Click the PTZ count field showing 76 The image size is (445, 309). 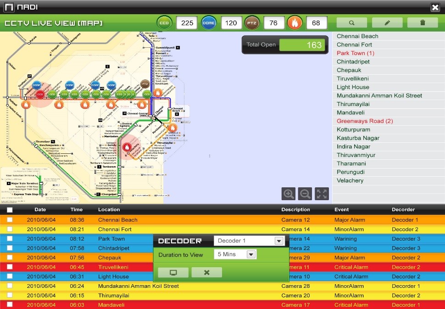click(x=273, y=23)
